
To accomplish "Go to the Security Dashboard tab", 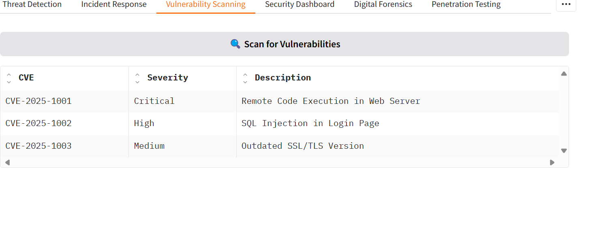I will pos(299,4).
